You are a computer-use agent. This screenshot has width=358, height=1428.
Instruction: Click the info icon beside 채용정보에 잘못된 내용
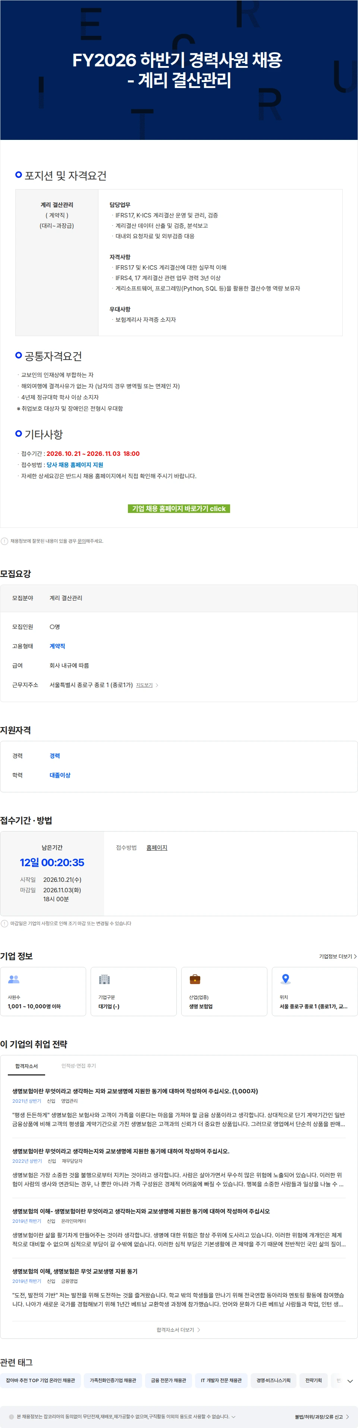tap(4, 541)
